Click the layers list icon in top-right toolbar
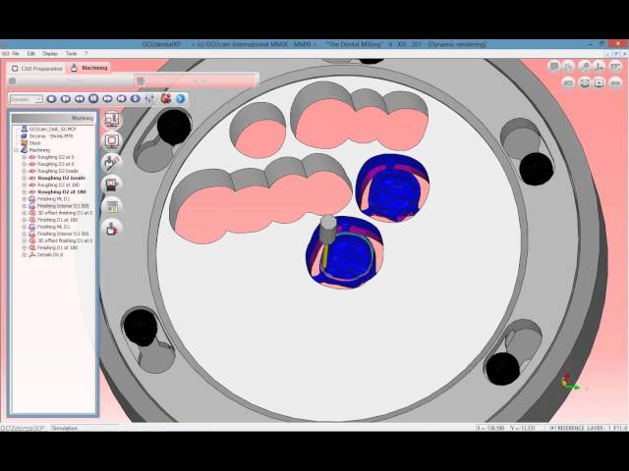 pos(569,67)
